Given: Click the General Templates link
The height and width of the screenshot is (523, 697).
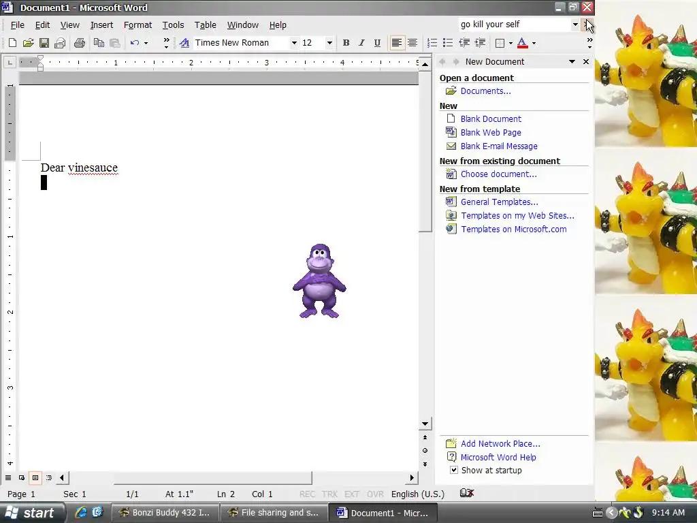Looking at the screenshot, I should 499,202.
